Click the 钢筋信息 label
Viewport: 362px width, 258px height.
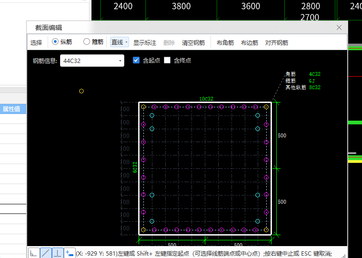45,61
